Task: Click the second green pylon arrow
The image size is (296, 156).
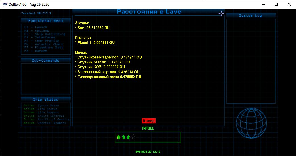Action: point(123,137)
